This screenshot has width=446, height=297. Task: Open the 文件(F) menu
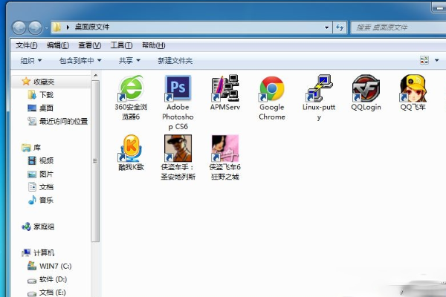click(x=27, y=45)
